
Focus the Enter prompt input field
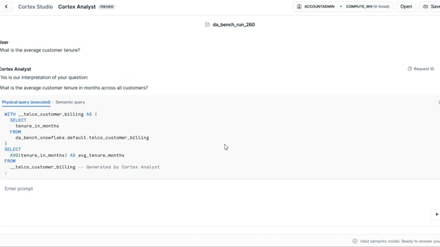214,196
